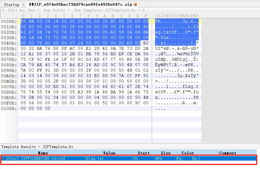Click the Size column header
This screenshot has height=169, width=260.
165,153
